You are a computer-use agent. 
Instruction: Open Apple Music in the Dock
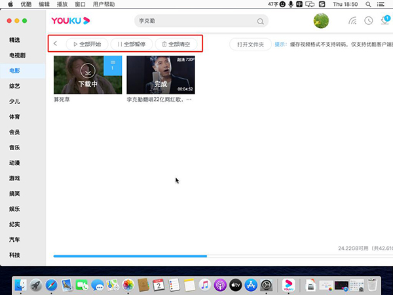click(x=205, y=285)
